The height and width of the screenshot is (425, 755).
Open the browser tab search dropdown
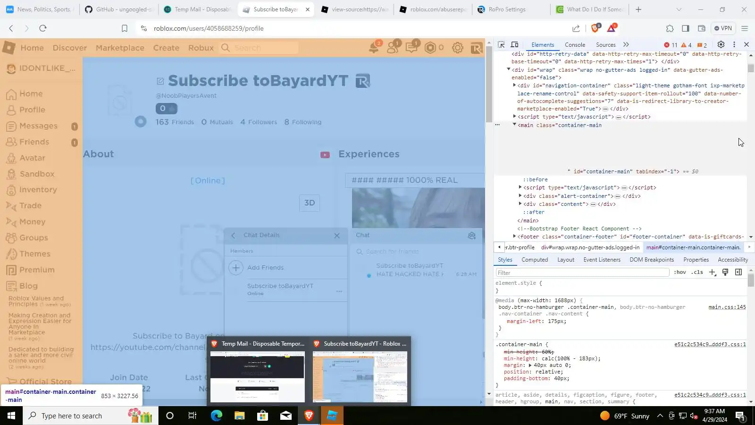[679, 9]
